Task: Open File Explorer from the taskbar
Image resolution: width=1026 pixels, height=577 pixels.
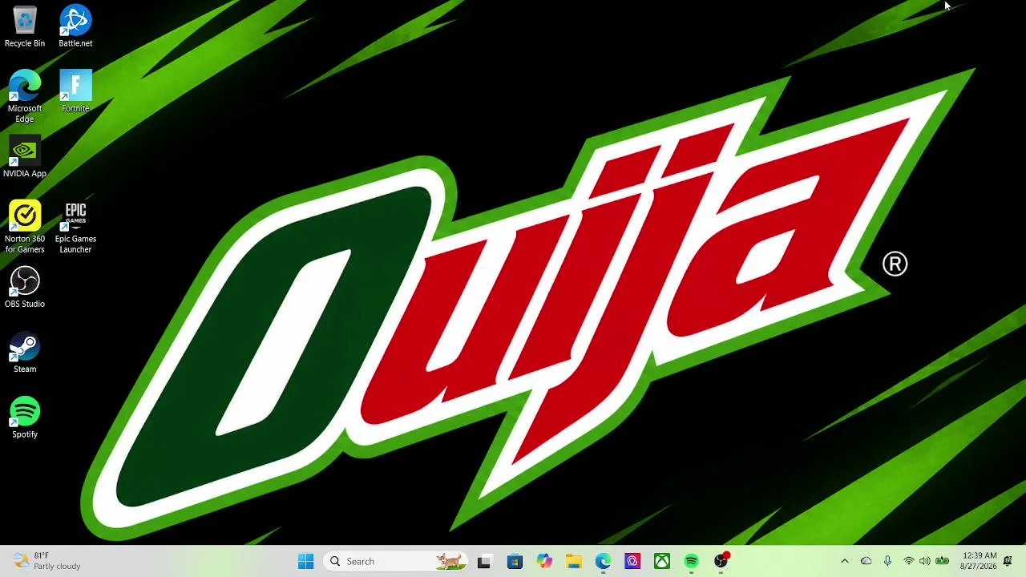Action: click(573, 562)
